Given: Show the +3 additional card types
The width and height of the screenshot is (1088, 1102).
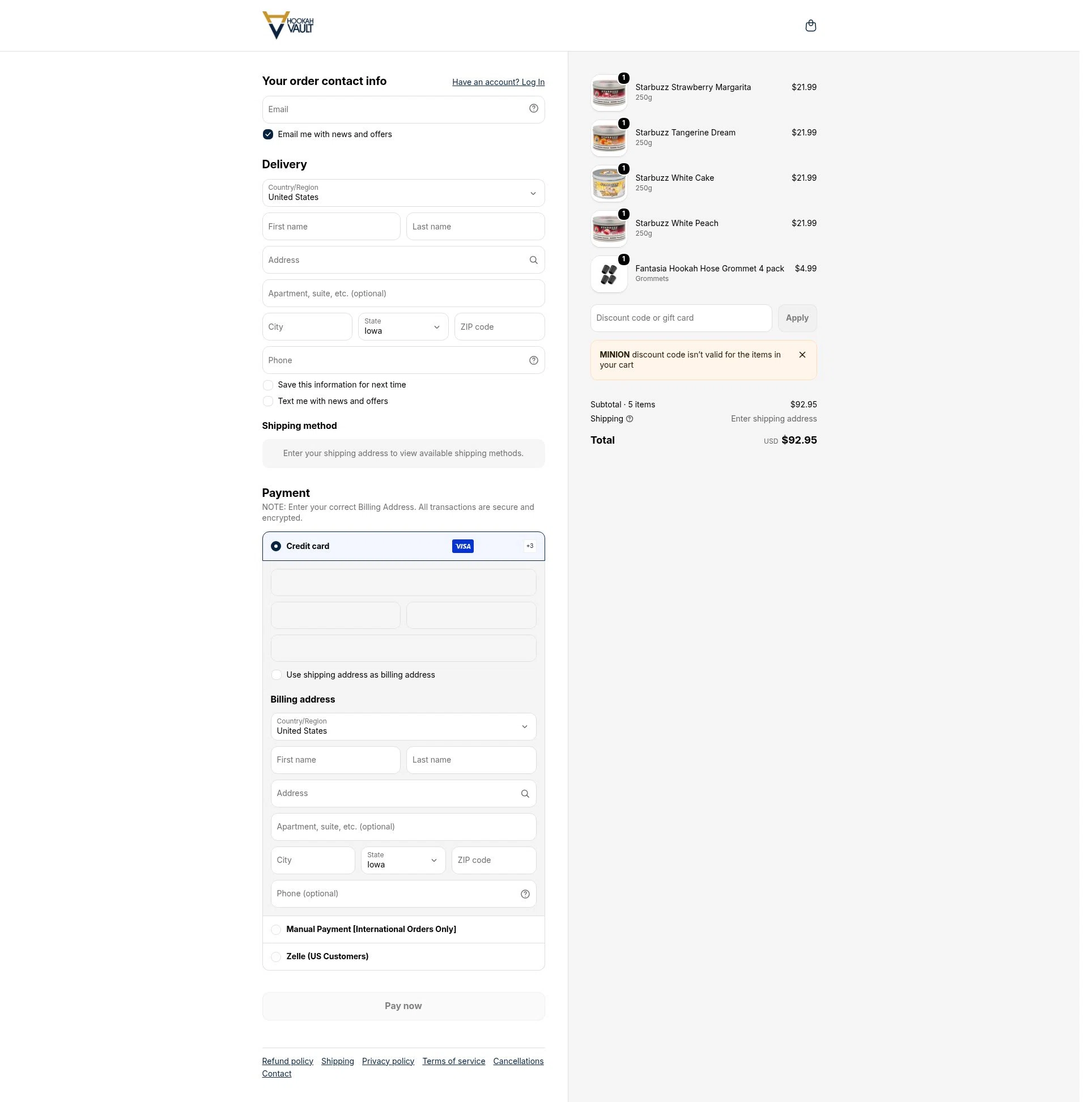Looking at the screenshot, I should (x=529, y=546).
